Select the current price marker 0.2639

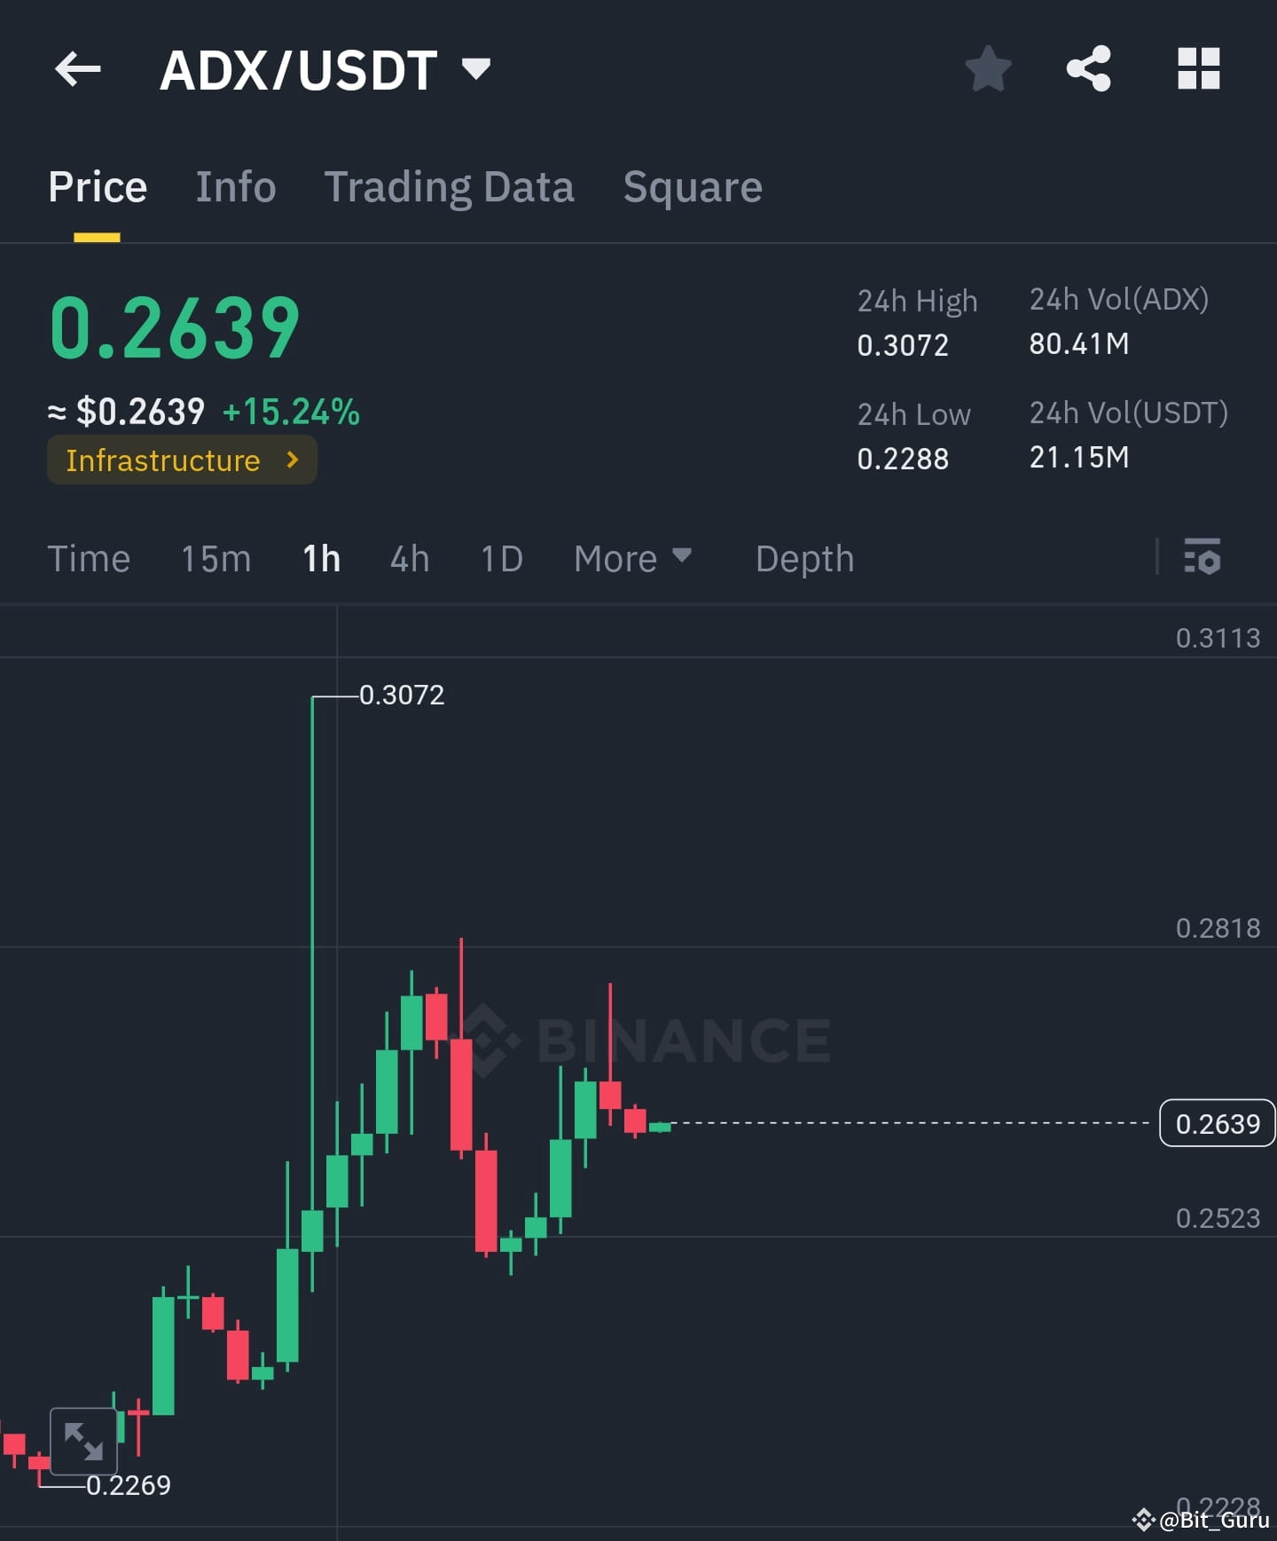coord(1217,1123)
